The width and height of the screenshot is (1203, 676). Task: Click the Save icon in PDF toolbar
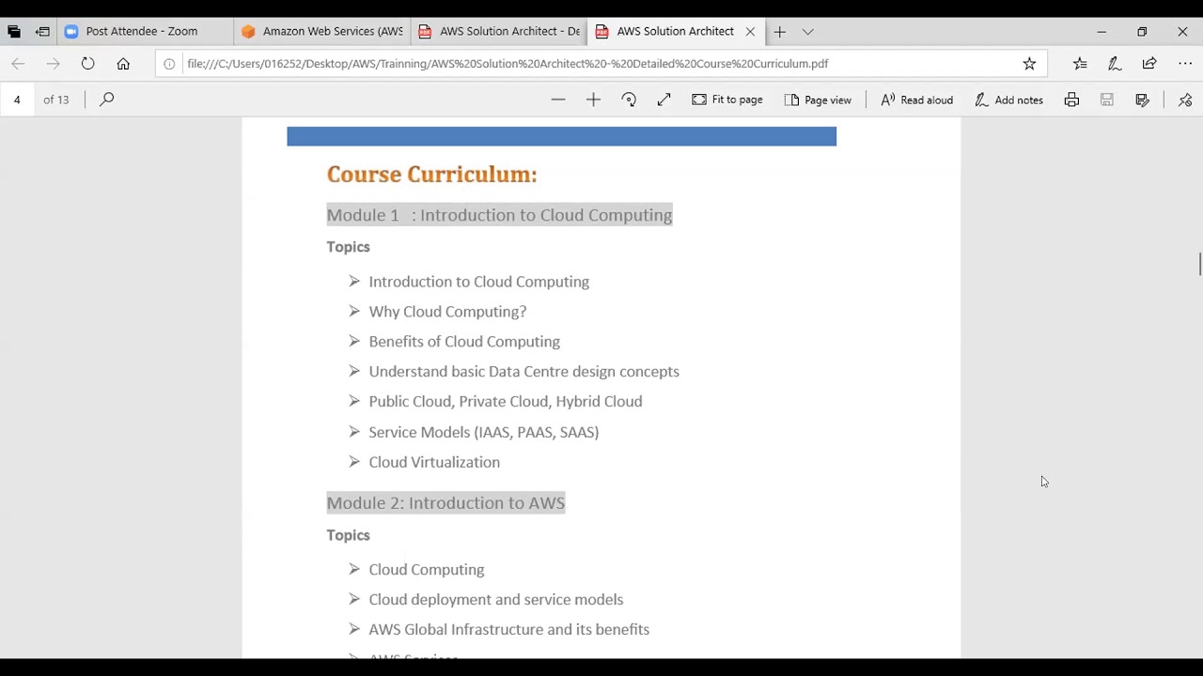coord(1107,100)
